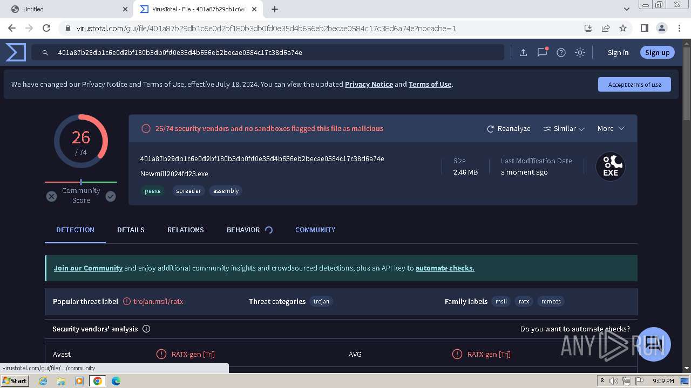Switch to the BEHAVIOR tab

(243, 230)
